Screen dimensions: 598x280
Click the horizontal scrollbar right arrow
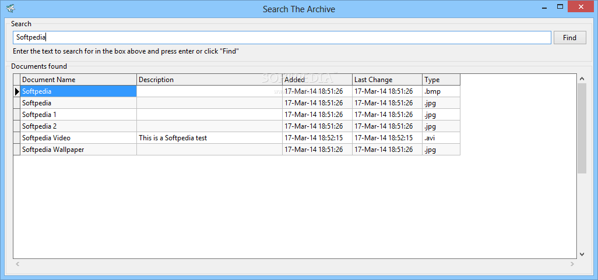[x=572, y=264]
